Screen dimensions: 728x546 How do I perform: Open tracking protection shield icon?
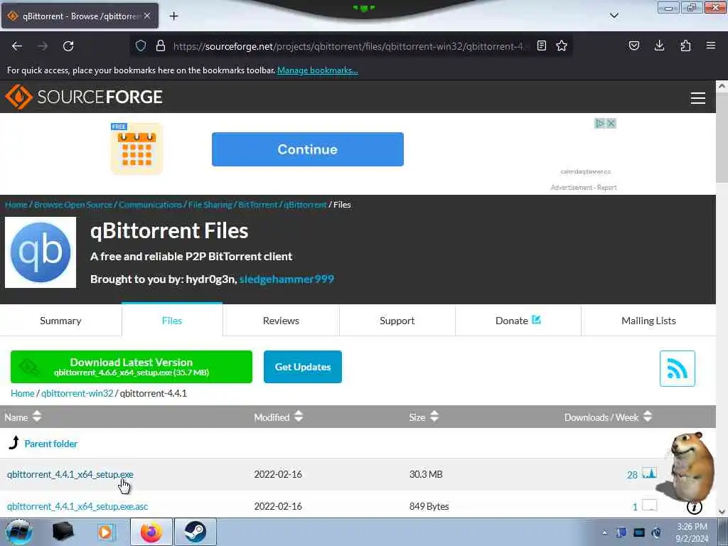141,45
